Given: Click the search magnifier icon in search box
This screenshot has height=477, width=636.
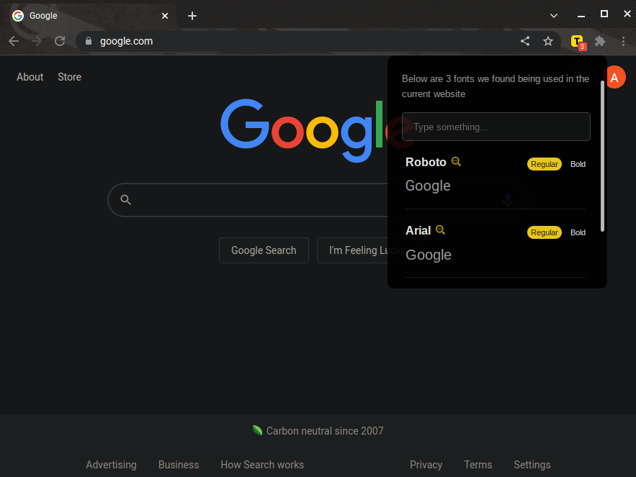Looking at the screenshot, I should pos(126,199).
